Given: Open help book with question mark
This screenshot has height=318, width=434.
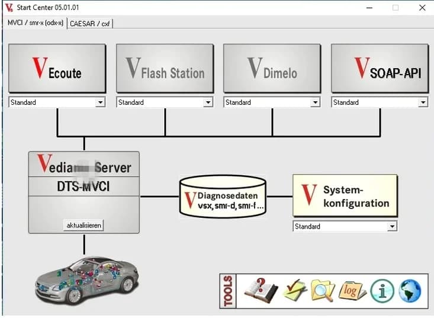Looking at the screenshot, I should pyautogui.click(x=261, y=291).
